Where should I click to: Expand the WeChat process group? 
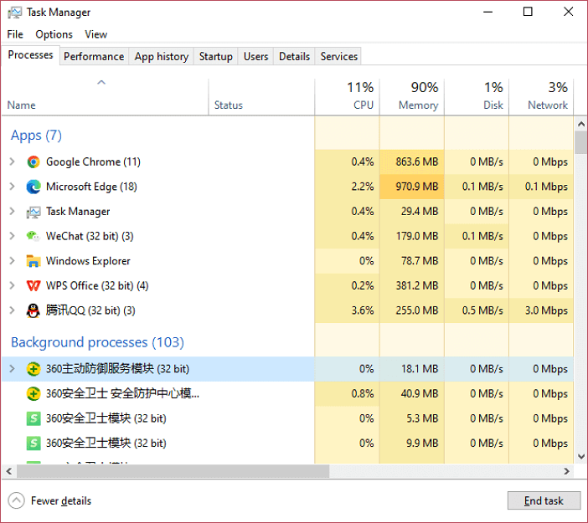coord(12,236)
